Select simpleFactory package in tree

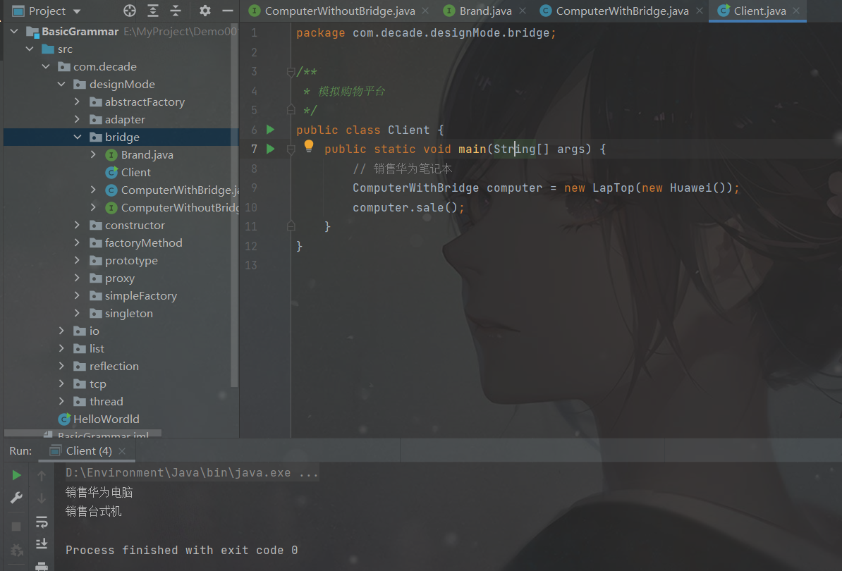141,295
